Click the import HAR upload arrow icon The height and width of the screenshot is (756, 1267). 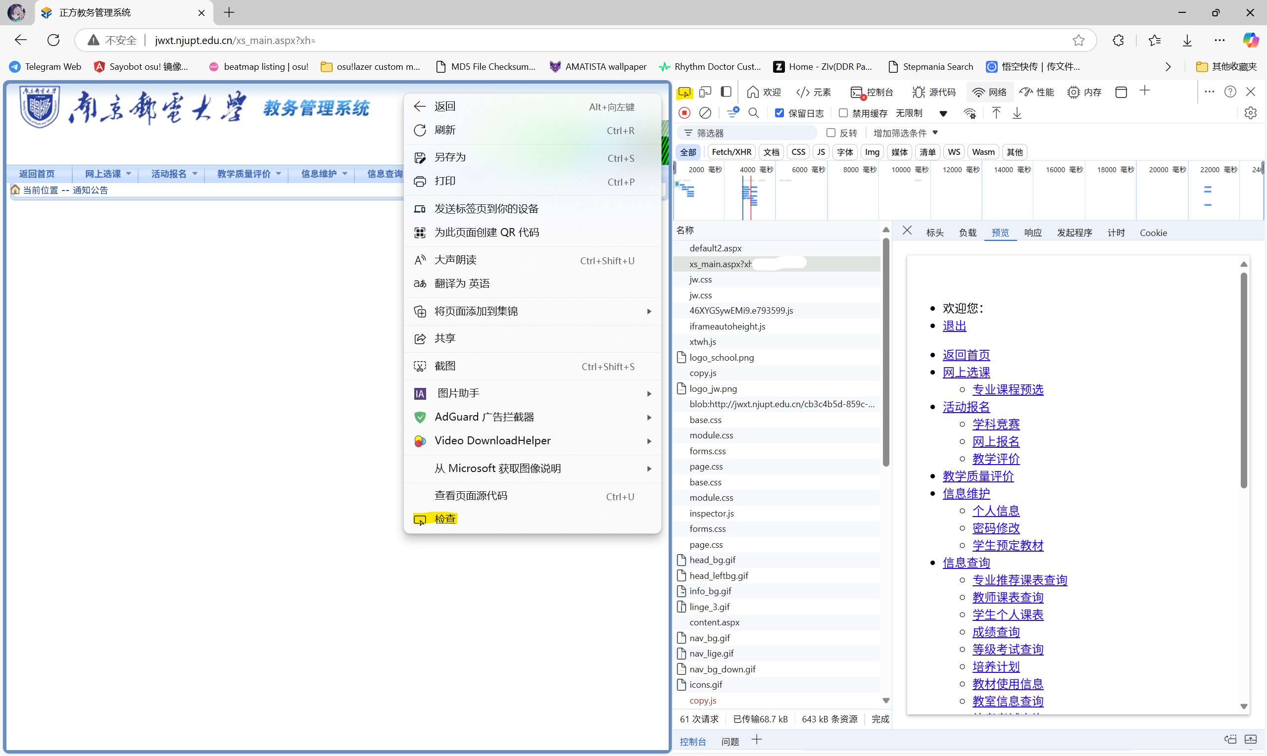tap(996, 113)
